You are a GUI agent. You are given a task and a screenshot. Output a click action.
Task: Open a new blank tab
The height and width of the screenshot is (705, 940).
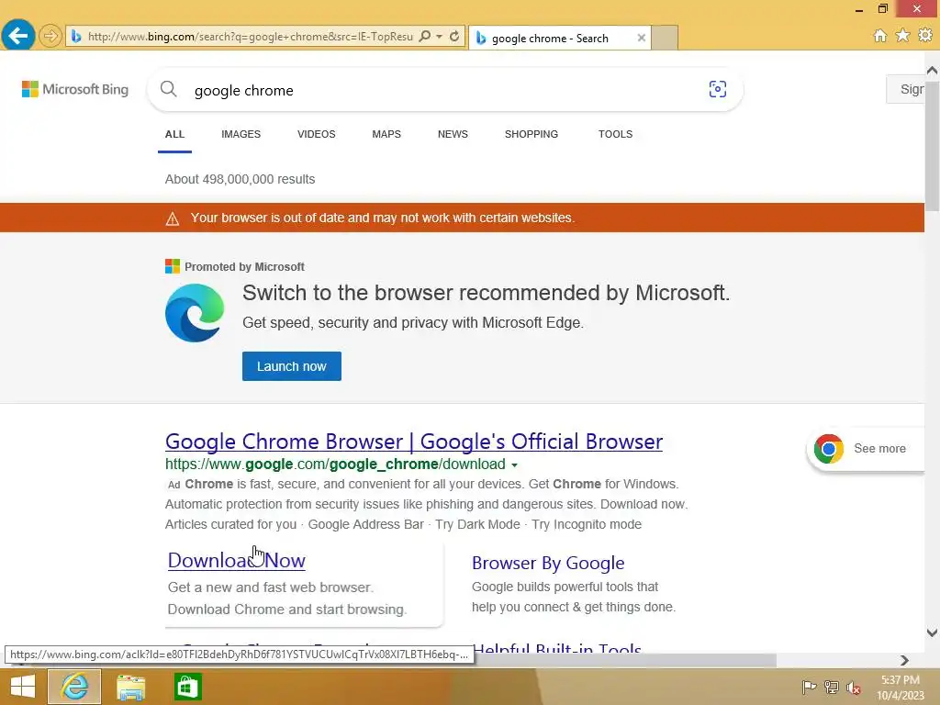[665, 38]
